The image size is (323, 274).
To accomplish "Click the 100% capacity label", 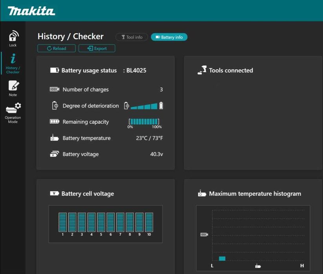I will [x=157, y=127].
